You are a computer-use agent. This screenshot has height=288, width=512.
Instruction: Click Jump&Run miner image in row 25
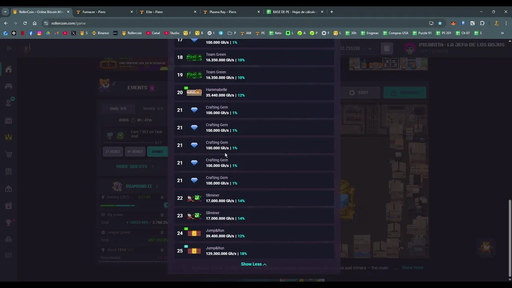point(194,251)
